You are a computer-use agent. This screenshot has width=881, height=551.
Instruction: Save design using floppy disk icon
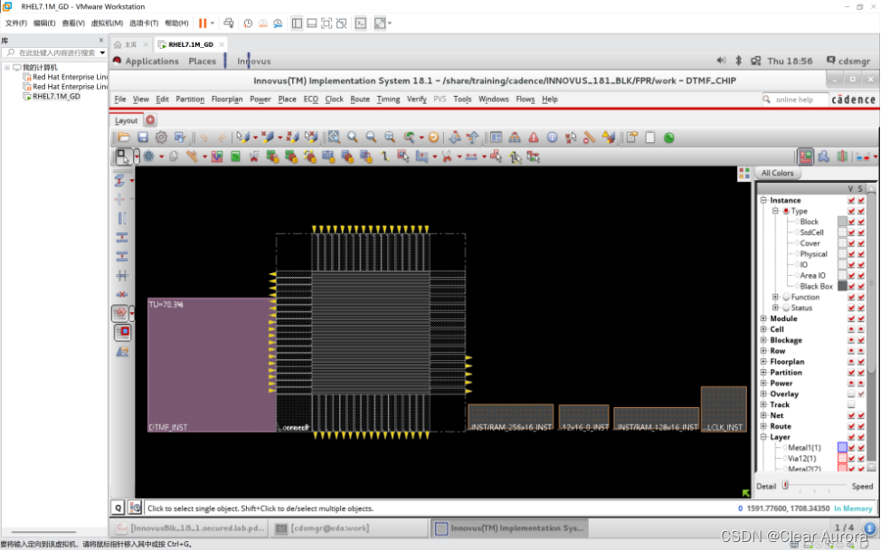(x=143, y=138)
